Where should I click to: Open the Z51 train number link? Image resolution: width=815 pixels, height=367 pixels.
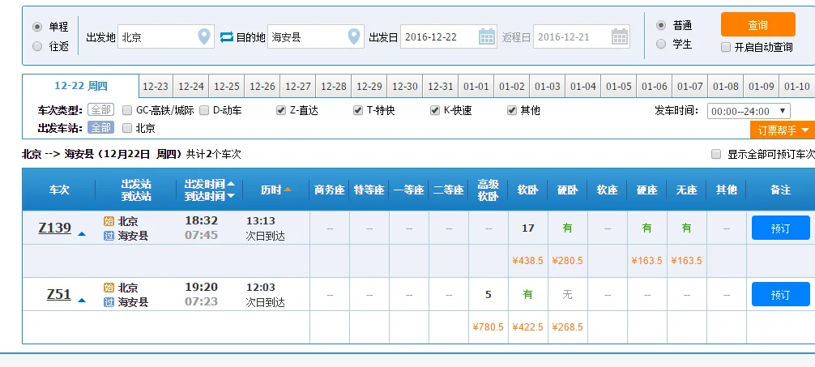58,294
